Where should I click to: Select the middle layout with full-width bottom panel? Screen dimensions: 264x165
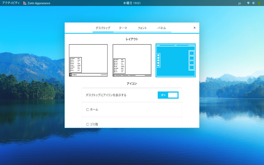pyautogui.click(x=132, y=60)
